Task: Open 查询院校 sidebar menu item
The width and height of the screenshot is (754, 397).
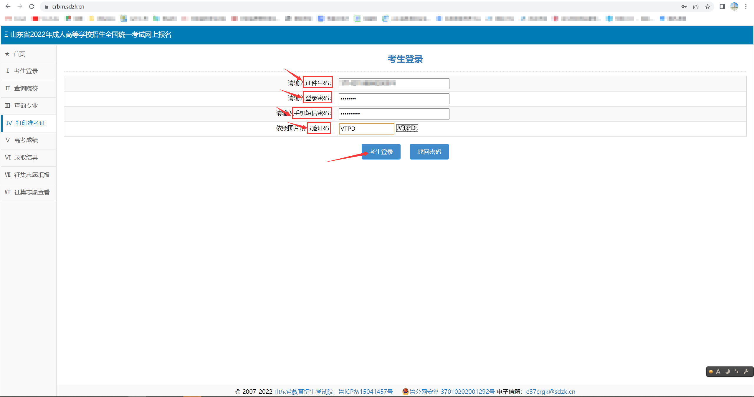Action: coord(26,88)
